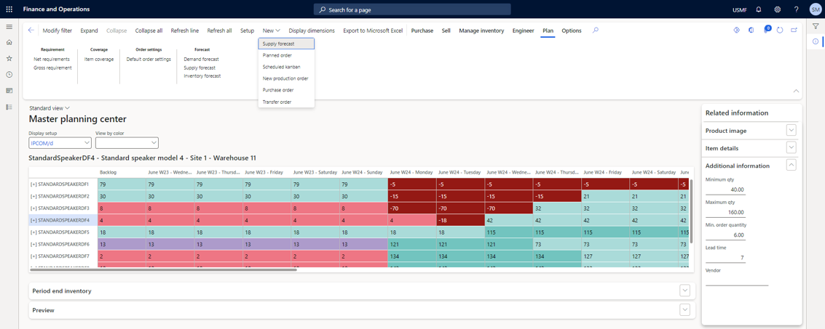Select the -18 cell for STANDARDSPEAKERDF4
Image resolution: width=825 pixels, height=329 pixels.
(460, 220)
